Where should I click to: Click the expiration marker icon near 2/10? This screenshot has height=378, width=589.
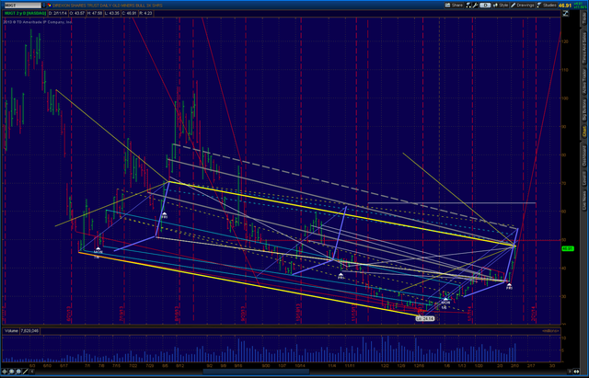(509, 286)
